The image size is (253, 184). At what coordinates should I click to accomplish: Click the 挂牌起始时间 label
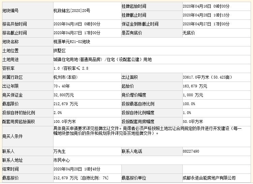(134, 6)
